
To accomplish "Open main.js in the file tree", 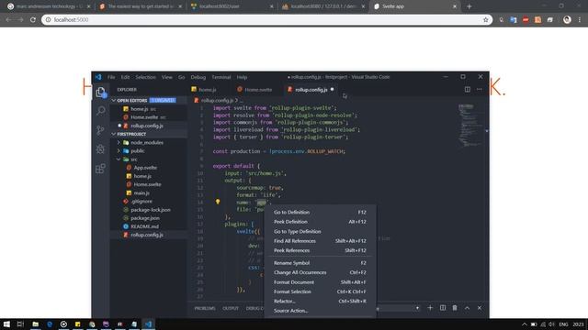I will (x=141, y=193).
